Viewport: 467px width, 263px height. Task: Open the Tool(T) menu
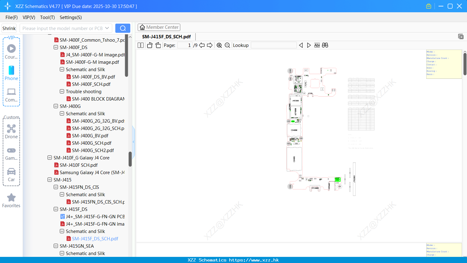(48, 17)
